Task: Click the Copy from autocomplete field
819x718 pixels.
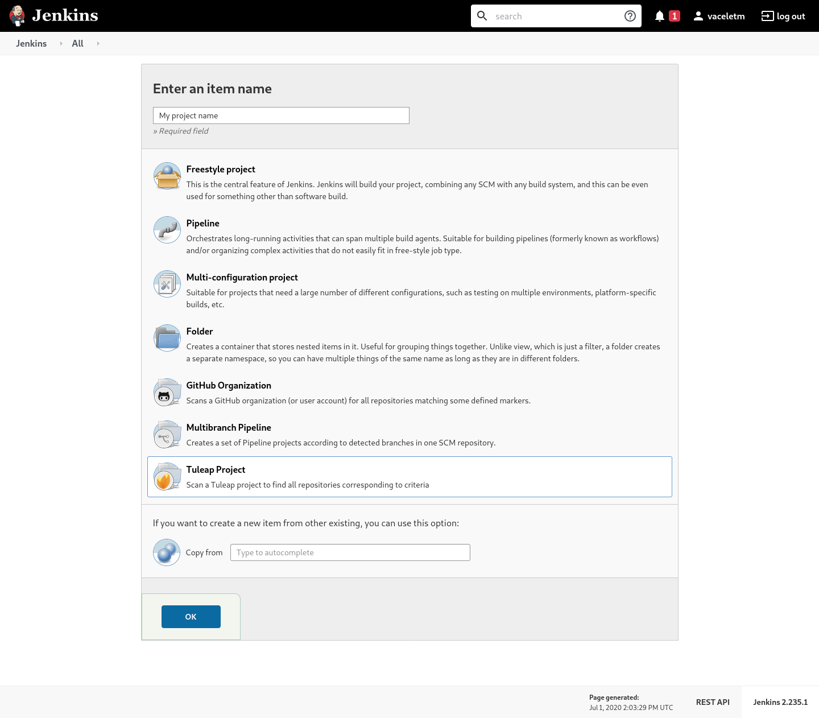Action: pos(350,552)
